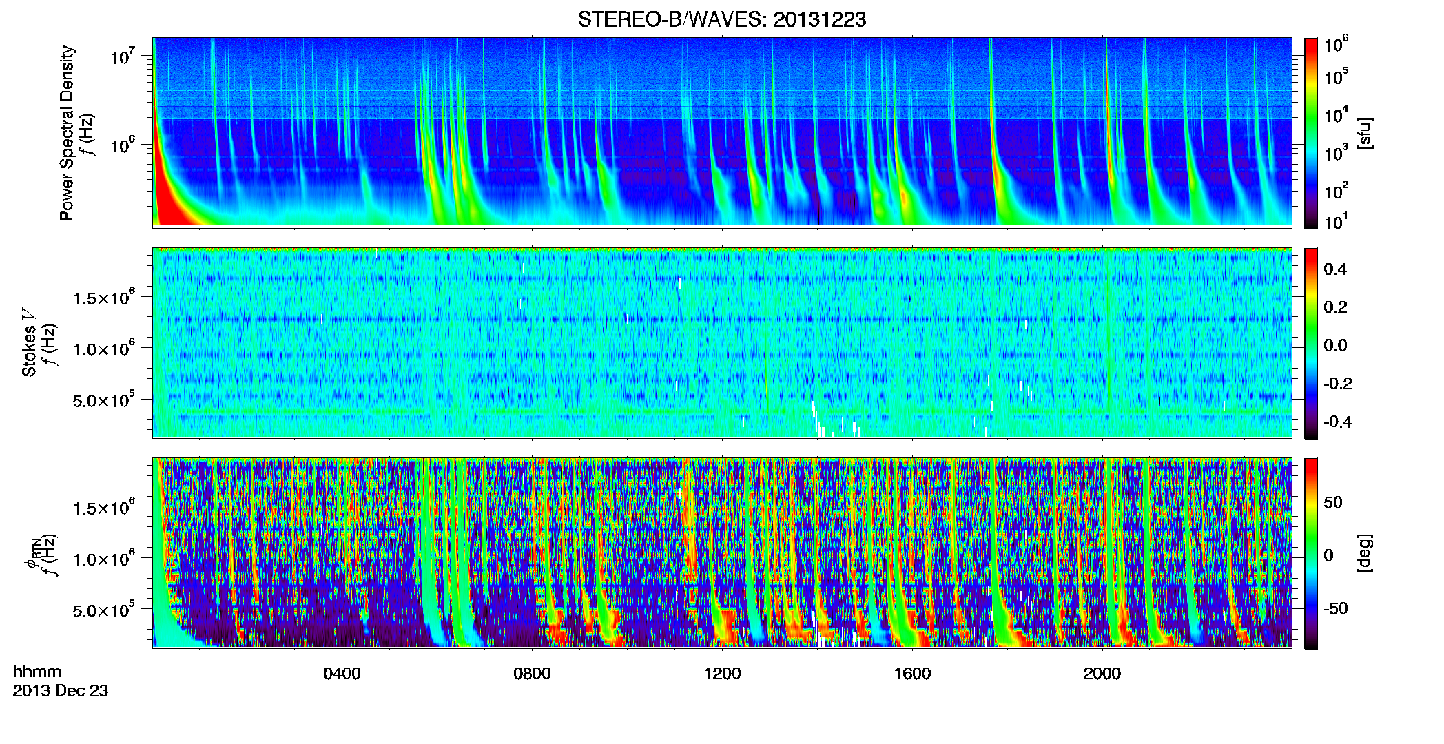
Task: Click the 0.4 value on Stokes color bar
Action: click(1335, 269)
